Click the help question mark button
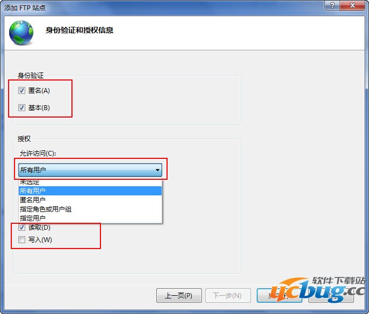369x314 pixels. click(332, 5)
